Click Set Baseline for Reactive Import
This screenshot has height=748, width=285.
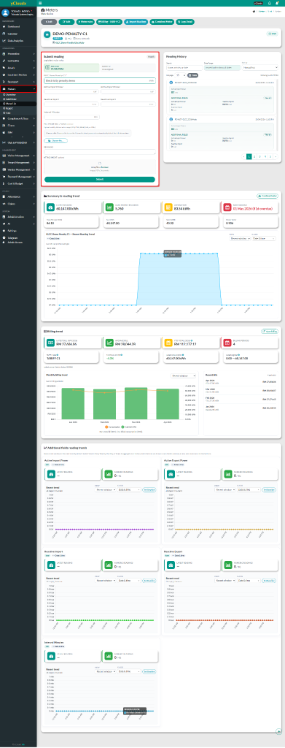(x=149, y=580)
